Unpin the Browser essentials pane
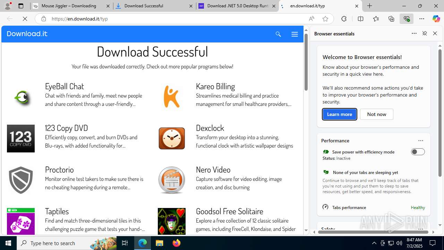This screenshot has width=444, height=250. pos(425,34)
